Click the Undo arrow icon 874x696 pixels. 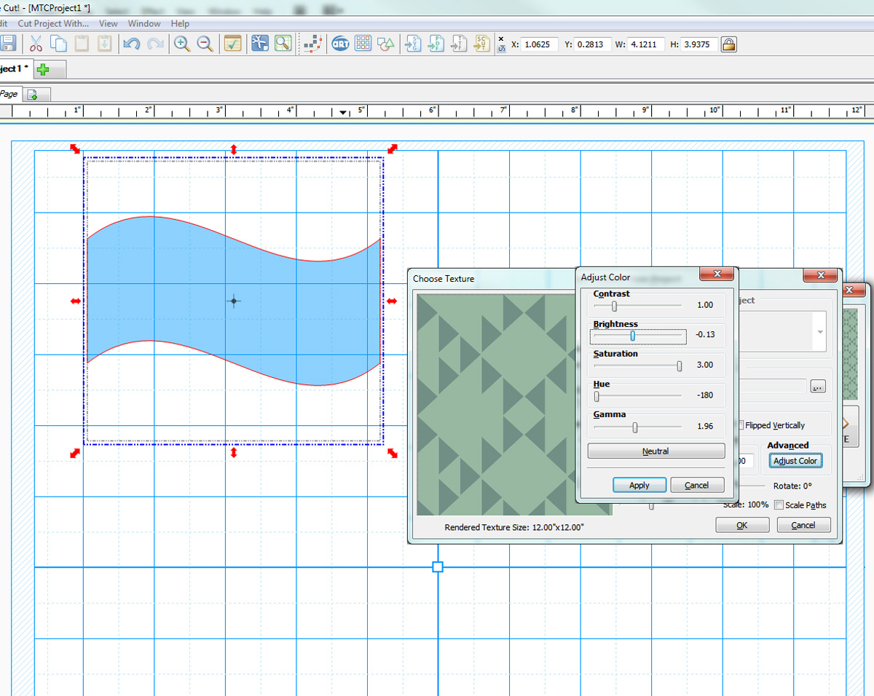(131, 44)
